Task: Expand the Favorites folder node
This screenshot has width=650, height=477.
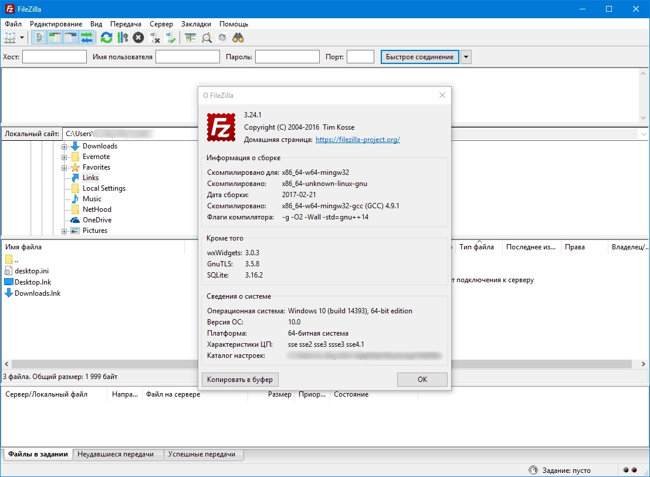Action: [x=65, y=168]
